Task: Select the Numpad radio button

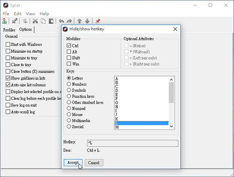Action: click(69, 108)
